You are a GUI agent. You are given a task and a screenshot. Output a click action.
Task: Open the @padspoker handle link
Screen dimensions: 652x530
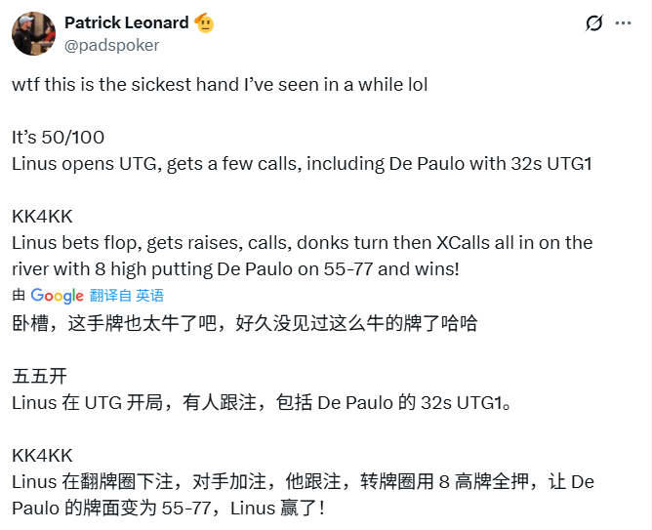click(111, 45)
